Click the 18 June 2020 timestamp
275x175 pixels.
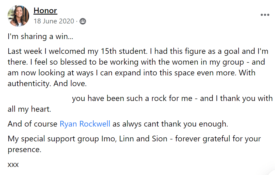(54, 21)
